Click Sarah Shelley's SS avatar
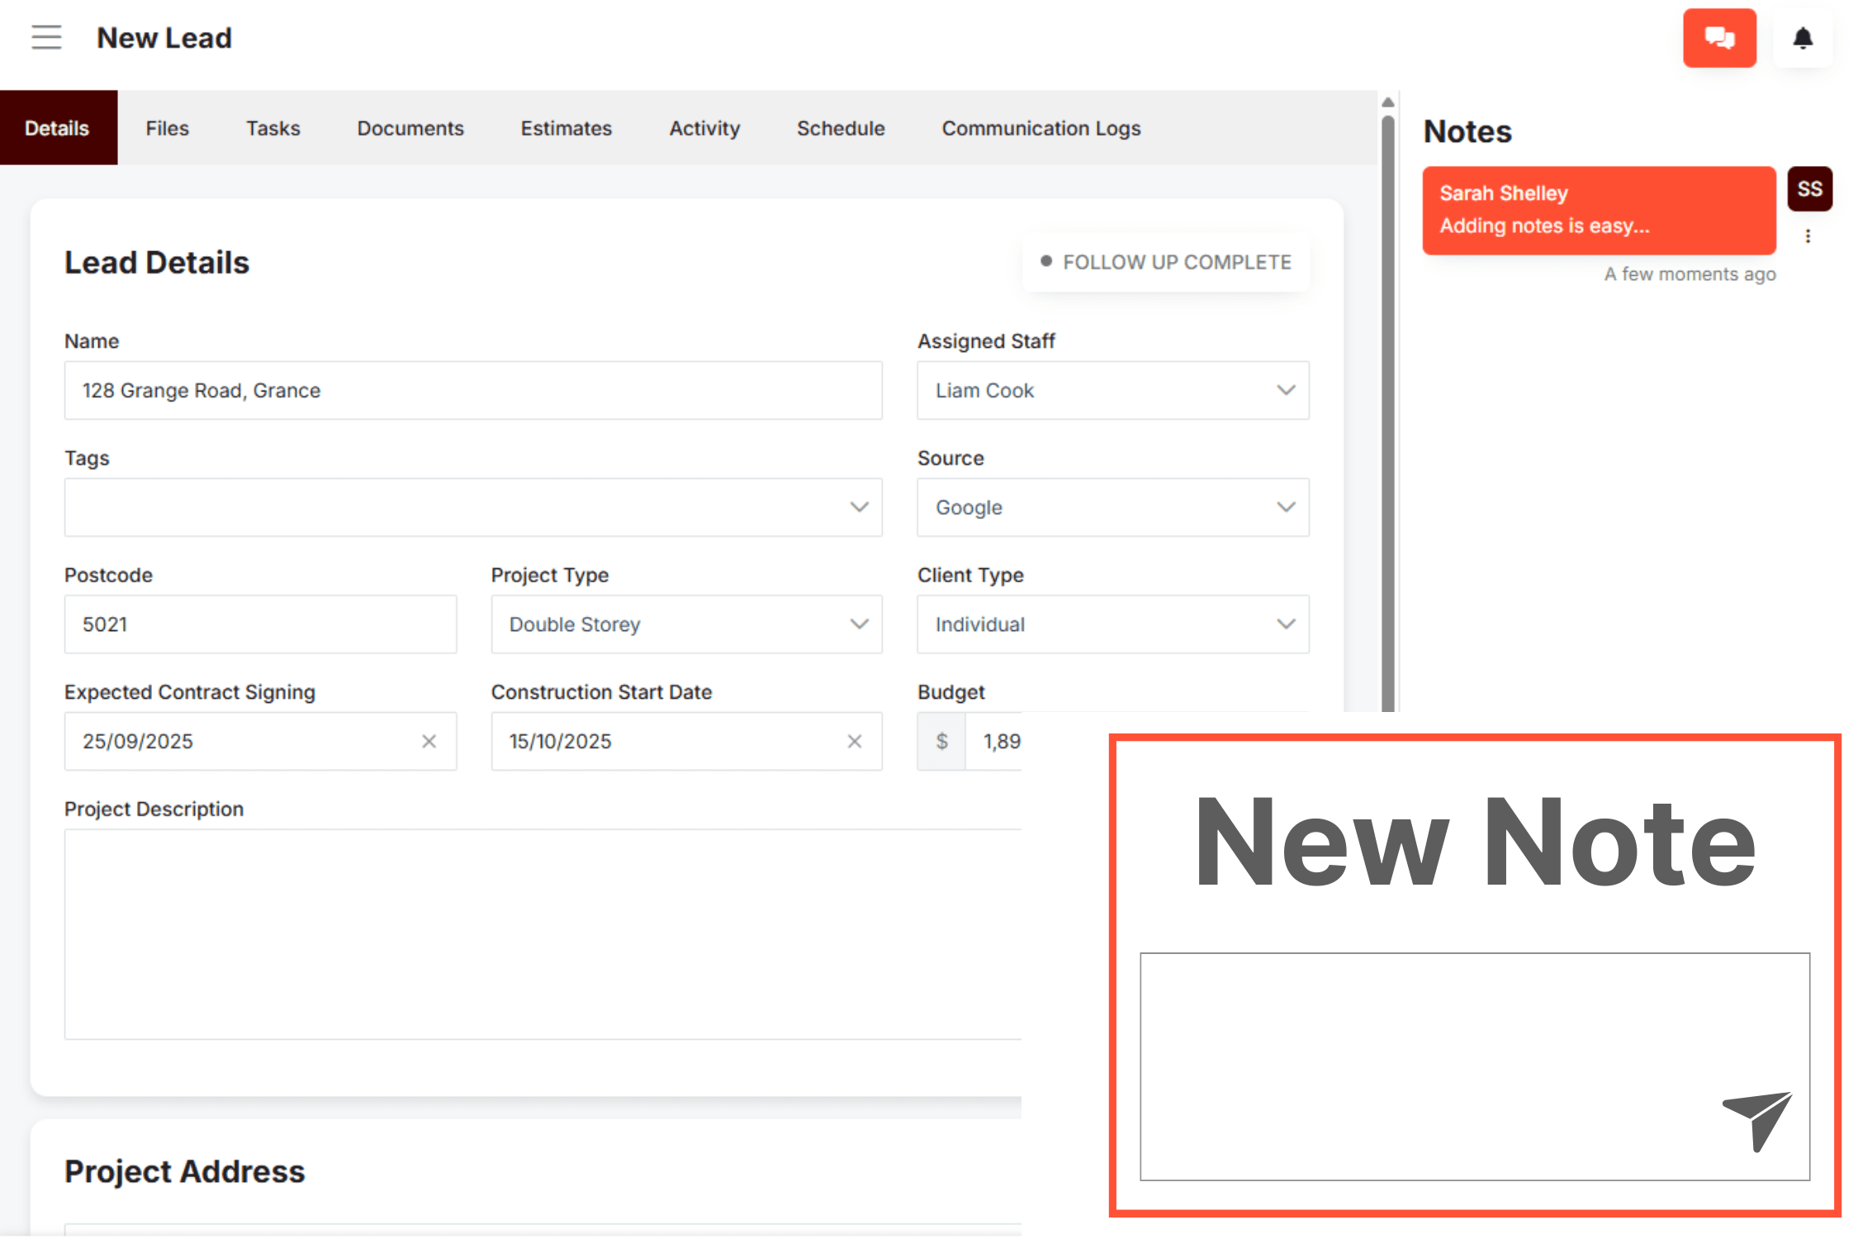The height and width of the screenshot is (1239, 1858). [1809, 188]
